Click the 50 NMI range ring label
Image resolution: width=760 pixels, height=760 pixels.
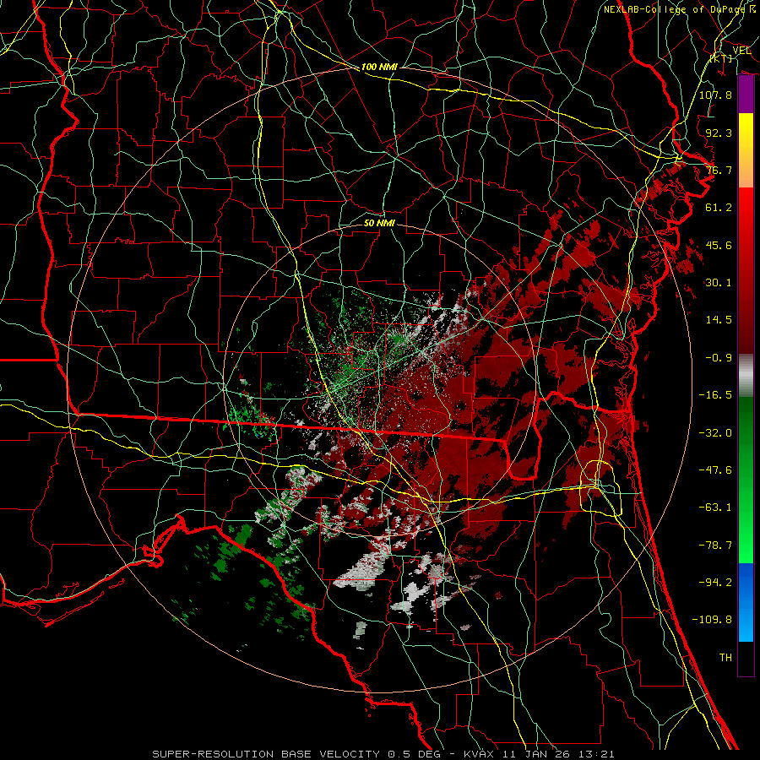pos(379,223)
